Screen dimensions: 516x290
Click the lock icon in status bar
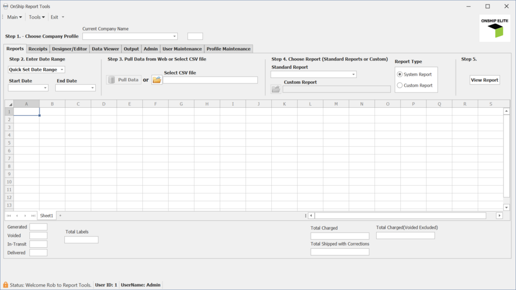(6, 285)
